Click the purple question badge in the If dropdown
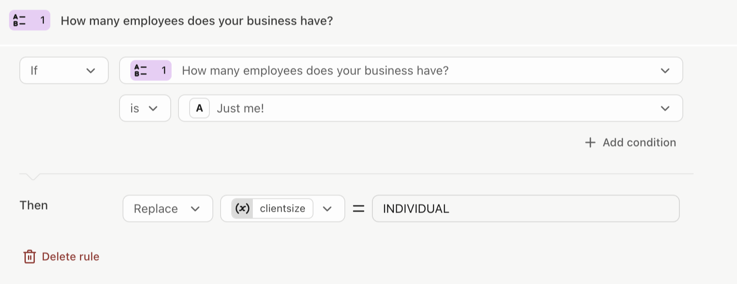737x284 pixels. click(151, 70)
